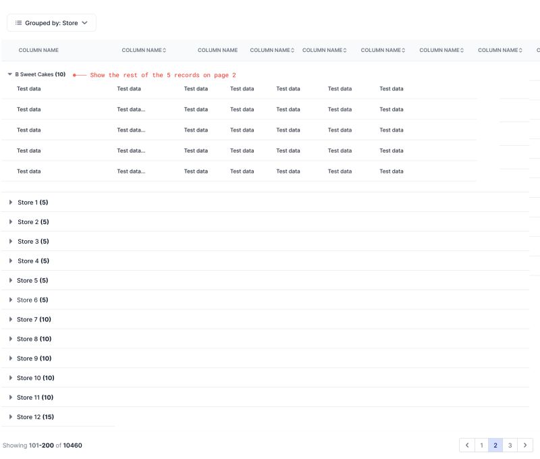Image resolution: width=540 pixels, height=459 pixels.
Task: Expand the Store 3 group
Action: (10, 241)
